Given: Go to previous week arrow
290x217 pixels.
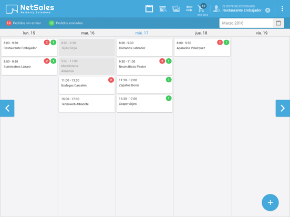Looking at the screenshot, I should click(7, 108).
